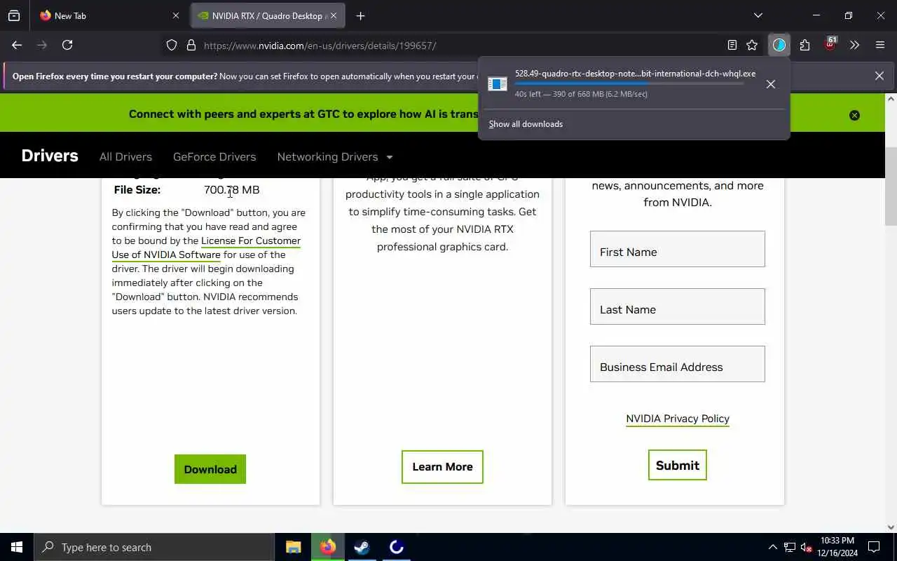The height and width of the screenshot is (561, 897).
Task: Click the Learn More button
Action: [x=442, y=466]
